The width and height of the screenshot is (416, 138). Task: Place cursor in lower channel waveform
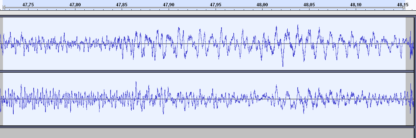[x=204, y=99]
